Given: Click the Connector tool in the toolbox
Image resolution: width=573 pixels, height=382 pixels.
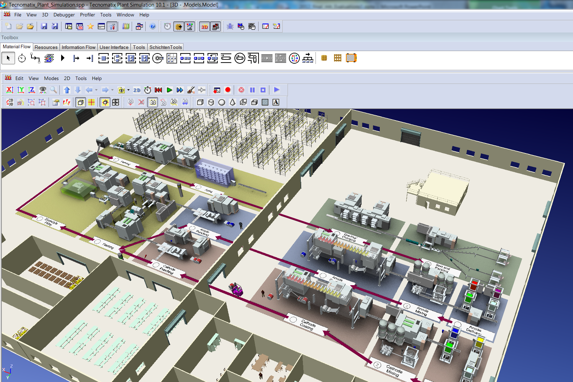Looking at the screenshot, I should point(35,58).
